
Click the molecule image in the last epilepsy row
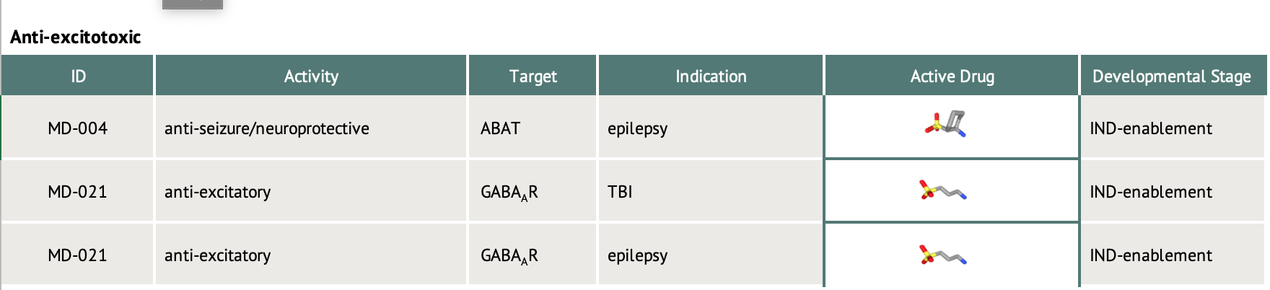point(943,255)
